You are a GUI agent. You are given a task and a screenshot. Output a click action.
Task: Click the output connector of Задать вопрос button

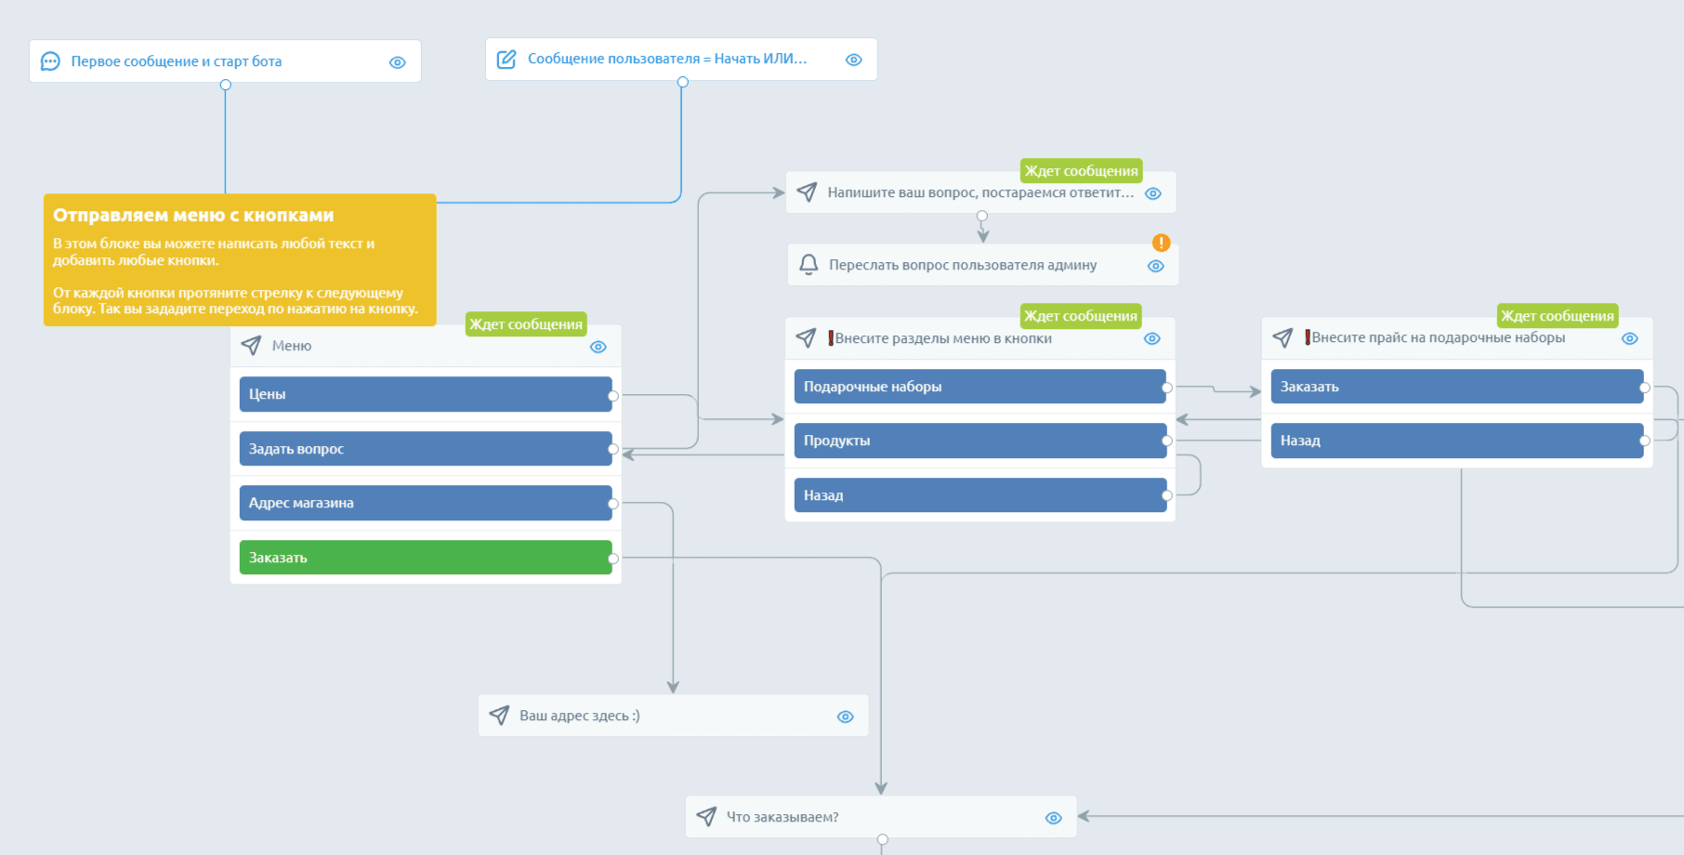[613, 449]
